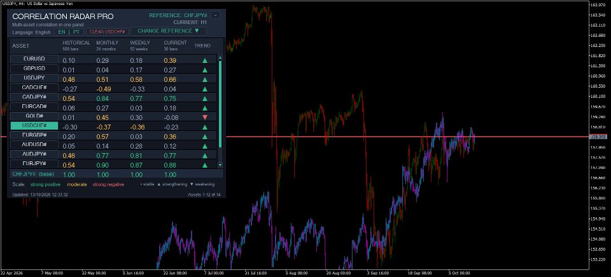The image size is (611, 277).
Task: Select the CADCHF# asset button
Action: pyautogui.click(x=34, y=88)
